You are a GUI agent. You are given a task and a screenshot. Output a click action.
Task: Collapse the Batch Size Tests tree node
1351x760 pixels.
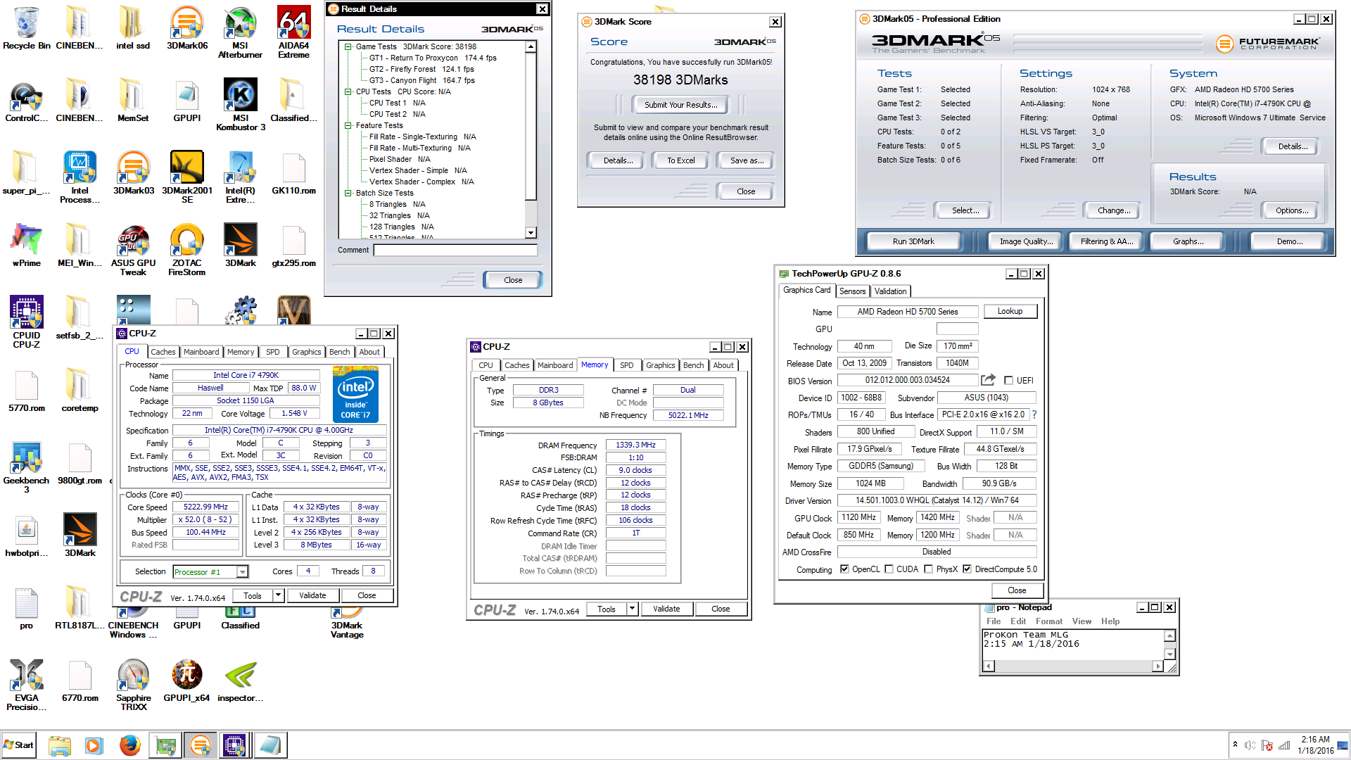[x=348, y=194]
